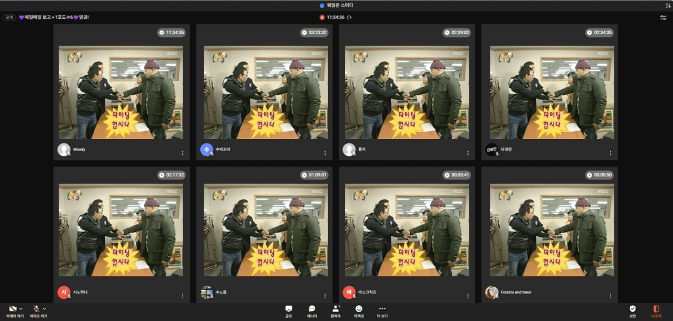Click the red recording timer icon
This screenshot has height=321, width=673.
coord(322,18)
